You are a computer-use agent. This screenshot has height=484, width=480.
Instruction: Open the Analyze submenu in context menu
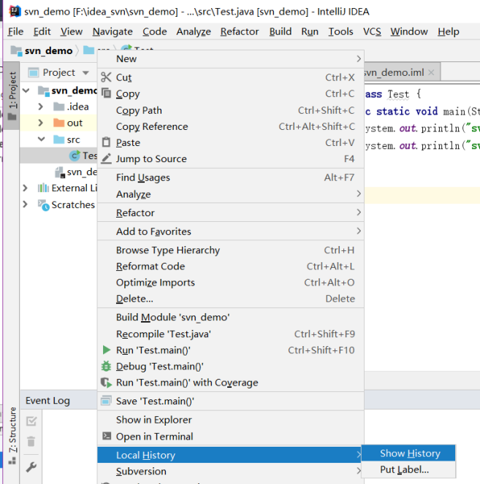click(x=230, y=194)
